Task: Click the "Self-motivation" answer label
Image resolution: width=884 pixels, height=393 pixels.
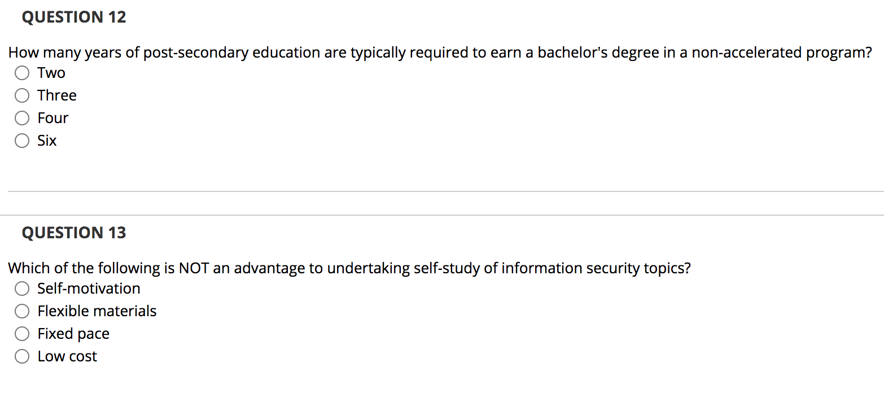Action: 89,289
